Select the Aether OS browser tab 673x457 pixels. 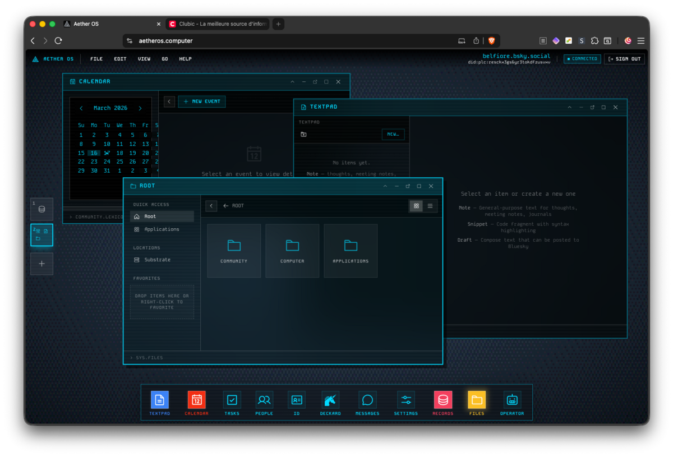pos(112,24)
